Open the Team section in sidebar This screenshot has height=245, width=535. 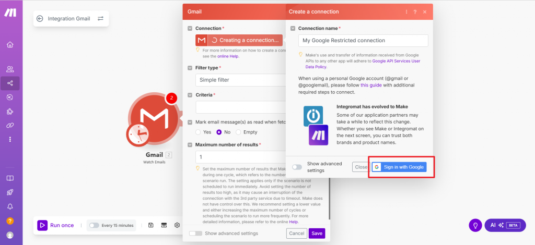(x=10, y=69)
